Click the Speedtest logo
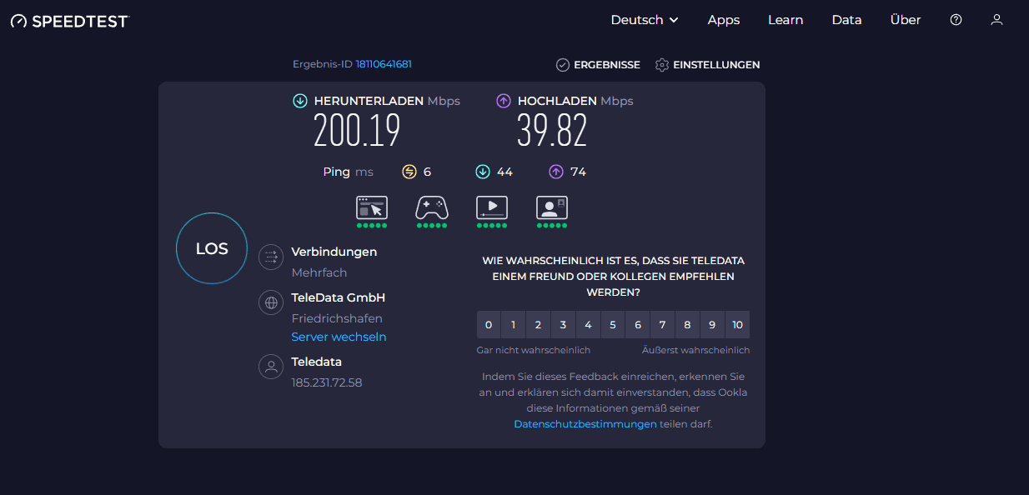This screenshot has height=495, width=1029. 70,21
